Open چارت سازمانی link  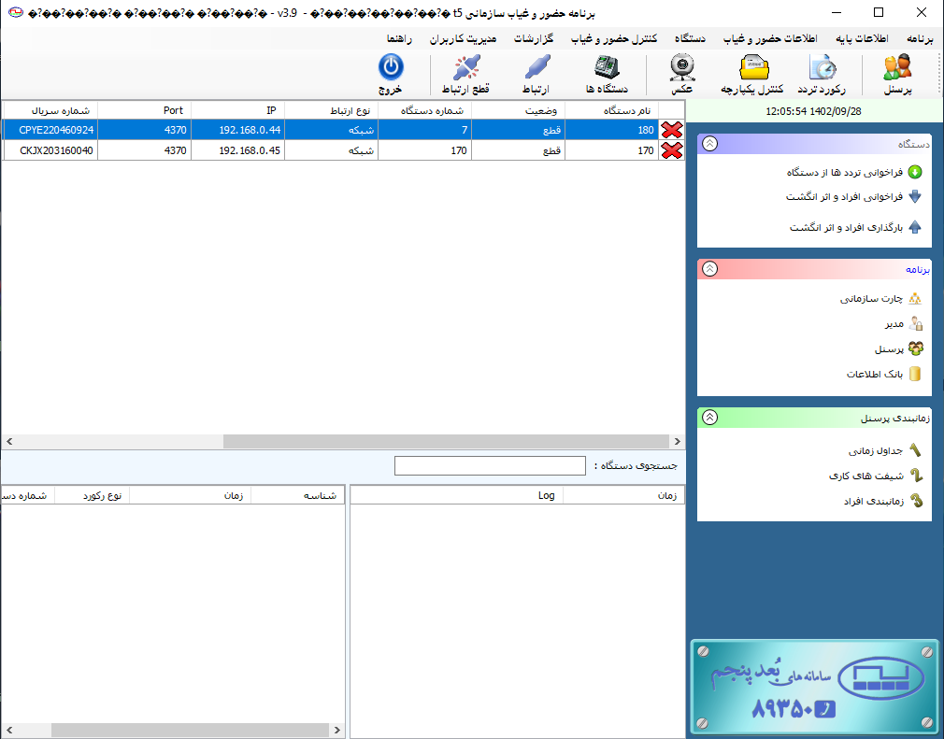(x=871, y=298)
